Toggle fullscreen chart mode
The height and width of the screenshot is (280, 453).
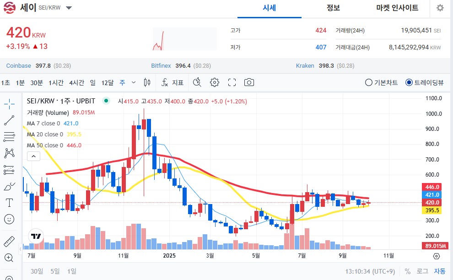(232, 83)
